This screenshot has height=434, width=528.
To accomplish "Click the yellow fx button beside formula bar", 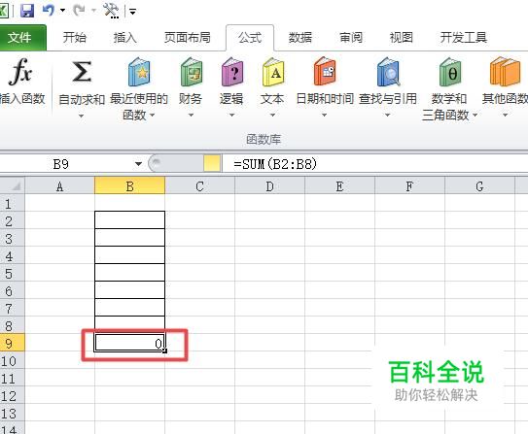I will (212, 163).
